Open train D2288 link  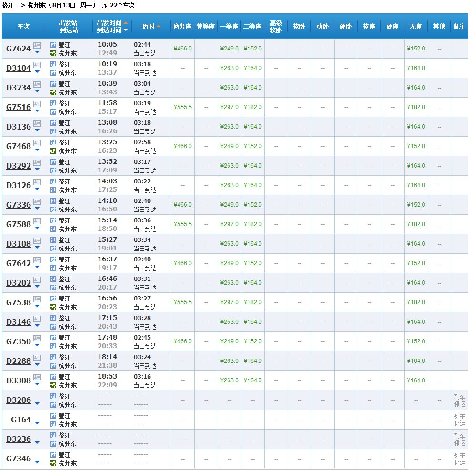pos(19,361)
